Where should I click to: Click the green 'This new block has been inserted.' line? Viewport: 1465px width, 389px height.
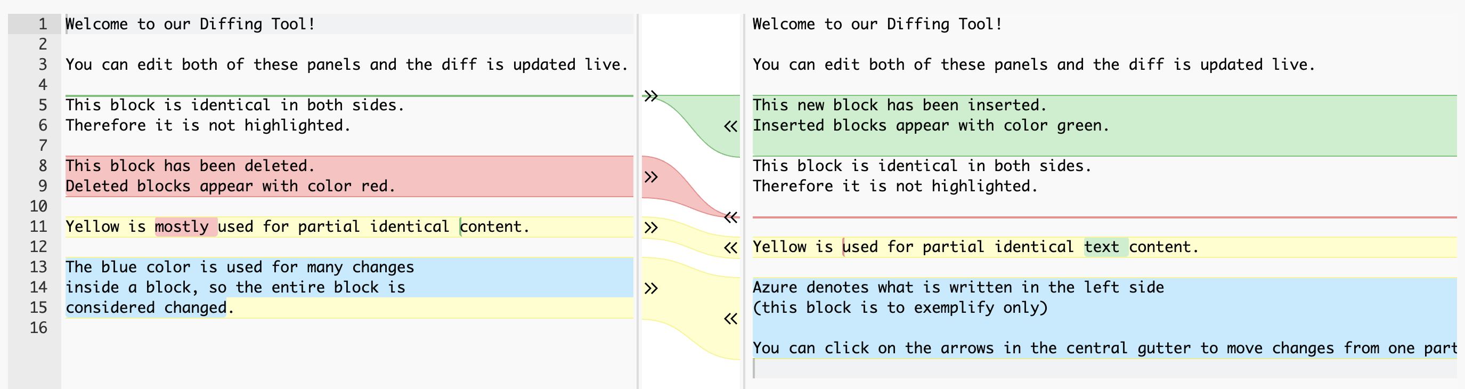coord(900,105)
